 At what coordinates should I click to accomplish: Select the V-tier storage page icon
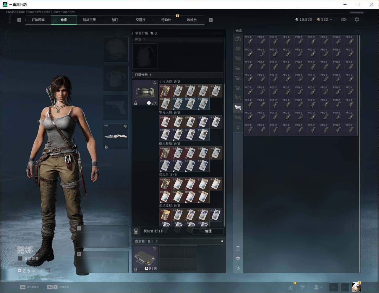(x=238, y=48)
